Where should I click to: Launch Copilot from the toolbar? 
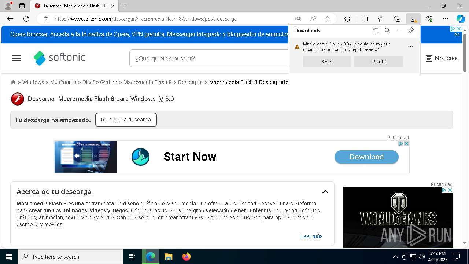461,19
